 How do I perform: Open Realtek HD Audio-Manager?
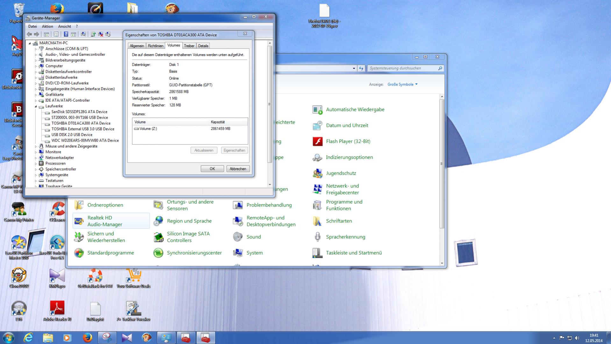pos(105,221)
